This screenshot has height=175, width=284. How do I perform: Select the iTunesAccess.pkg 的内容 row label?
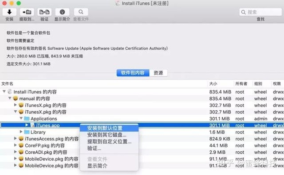click(52, 139)
